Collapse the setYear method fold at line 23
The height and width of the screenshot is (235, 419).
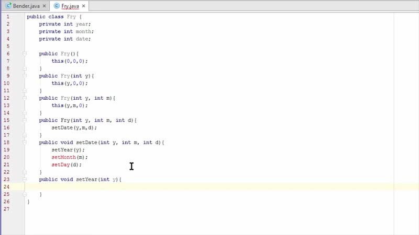pos(25,180)
